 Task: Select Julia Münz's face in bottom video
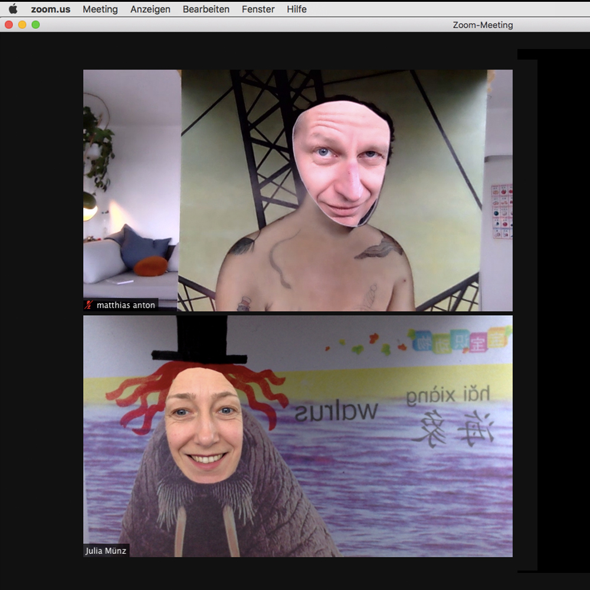click(x=204, y=425)
